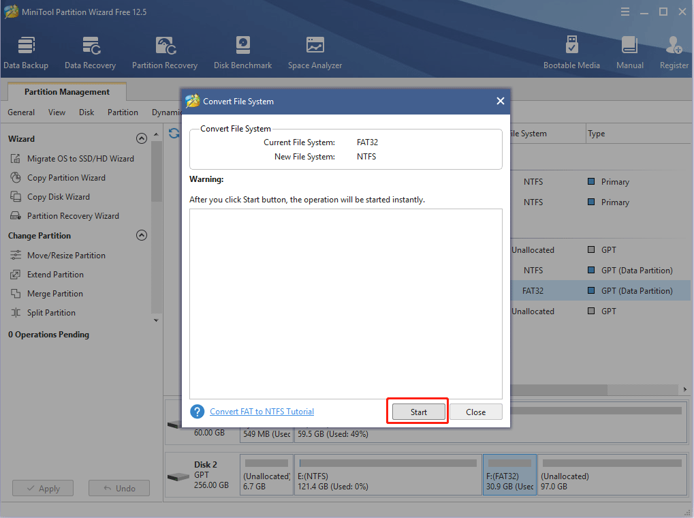Click the Copy Partition Wizard icon
Screen dimensions: 694x518
(x=16, y=178)
